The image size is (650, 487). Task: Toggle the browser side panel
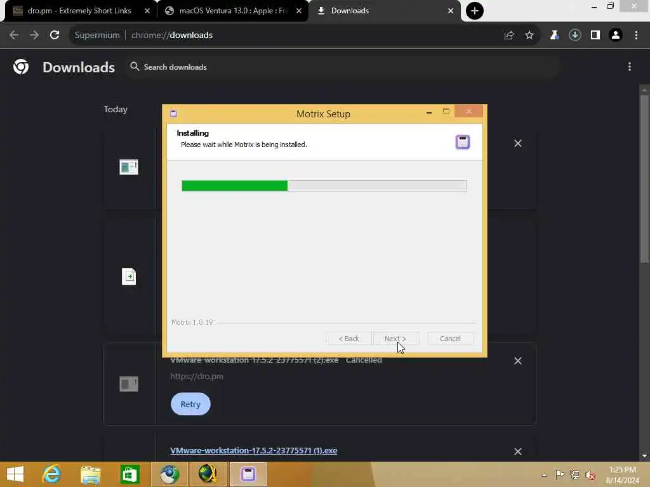click(x=595, y=36)
